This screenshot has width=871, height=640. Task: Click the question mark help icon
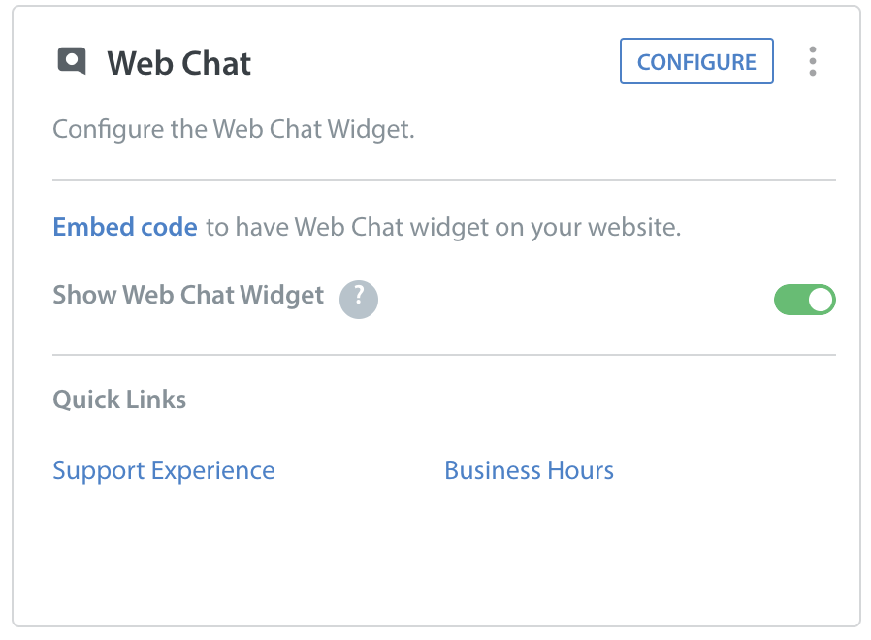tap(359, 300)
